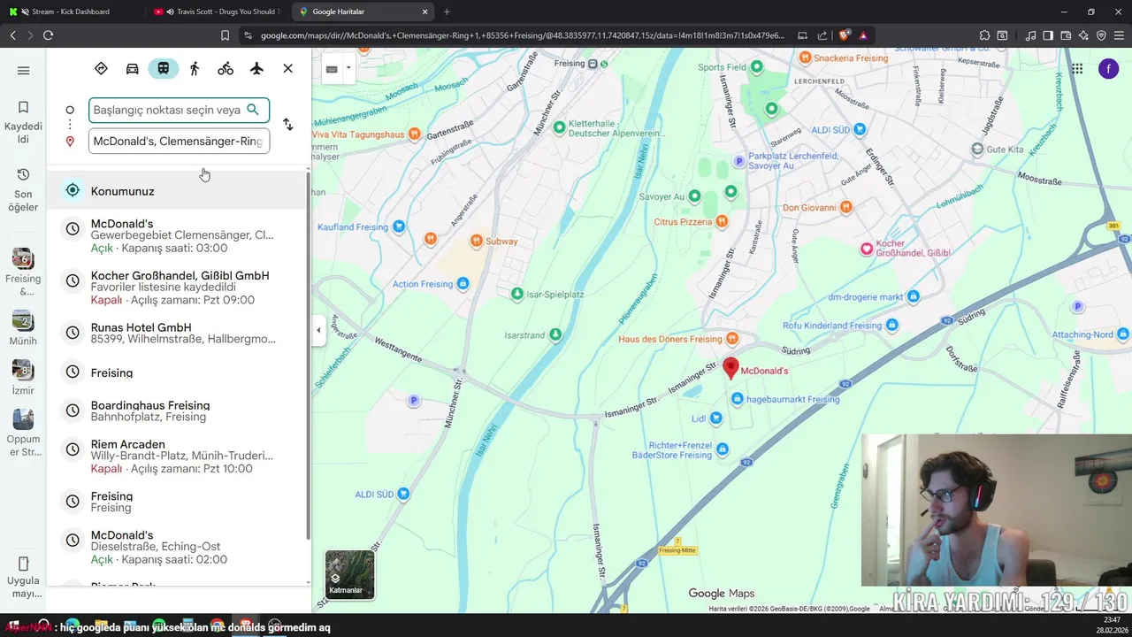This screenshot has width=1132, height=637.
Task: Open the browser extensions puzzle icon
Action: 984,35
